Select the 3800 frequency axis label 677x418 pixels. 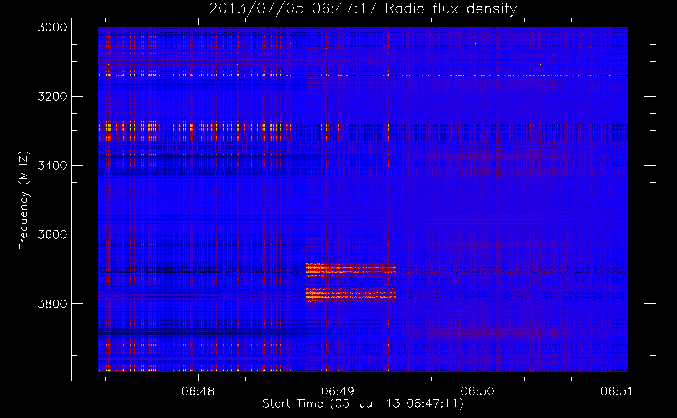tap(52, 303)
